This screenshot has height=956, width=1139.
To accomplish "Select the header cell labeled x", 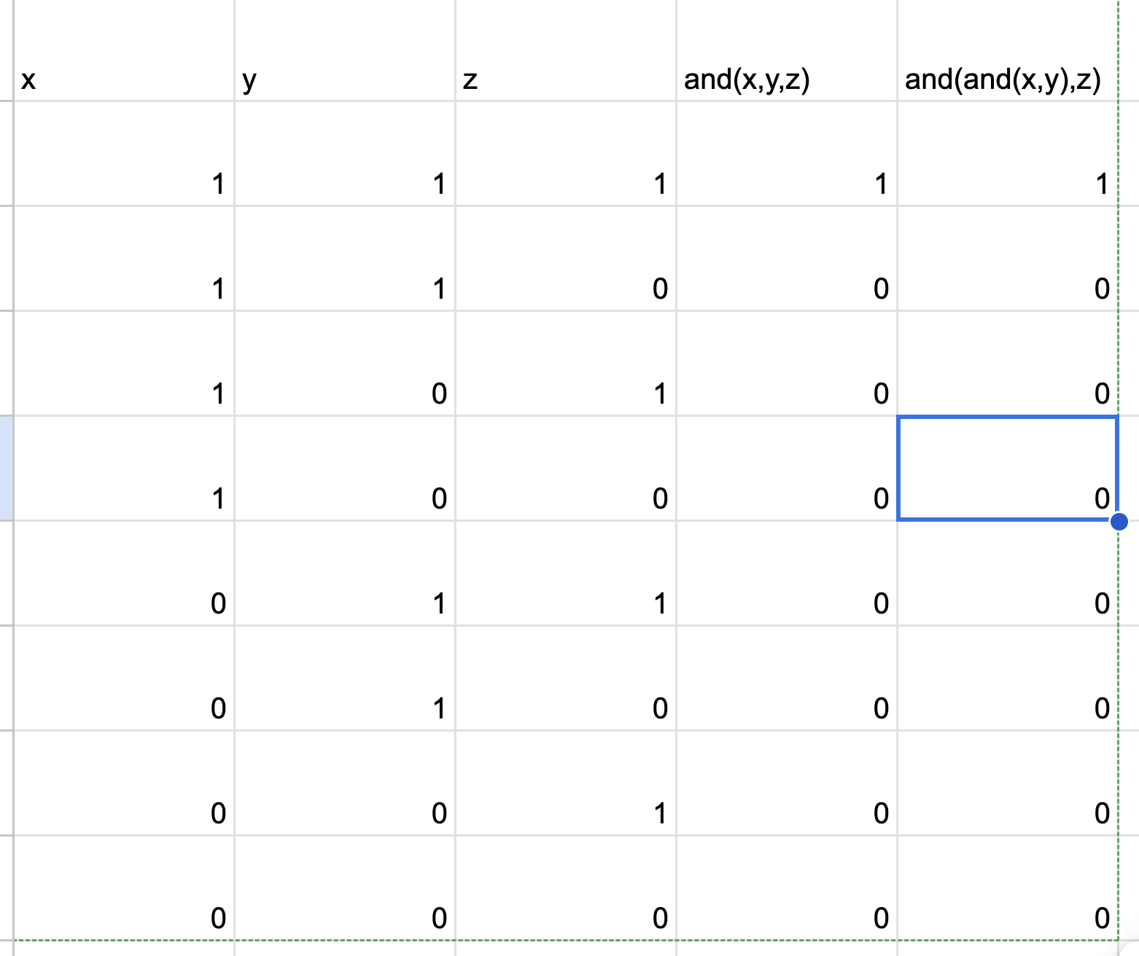I will (124, 50).
